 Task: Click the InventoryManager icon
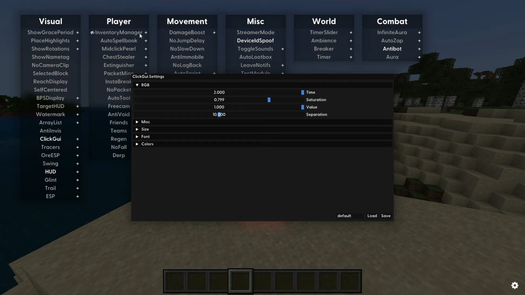tap(92, 32)
